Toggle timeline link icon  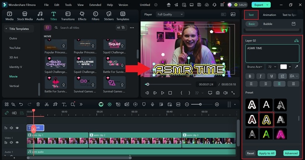tap(6, 113)
